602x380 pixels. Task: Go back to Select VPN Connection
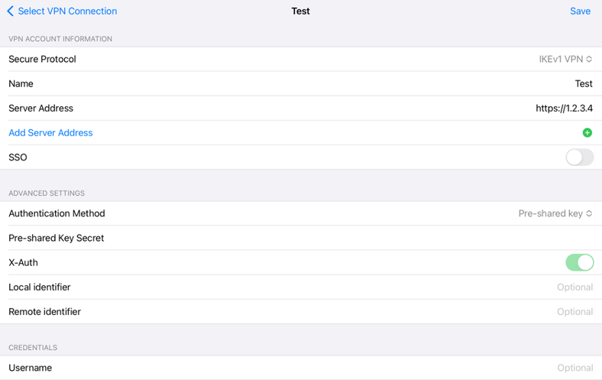pyautogui.click(x=66, y=11)
